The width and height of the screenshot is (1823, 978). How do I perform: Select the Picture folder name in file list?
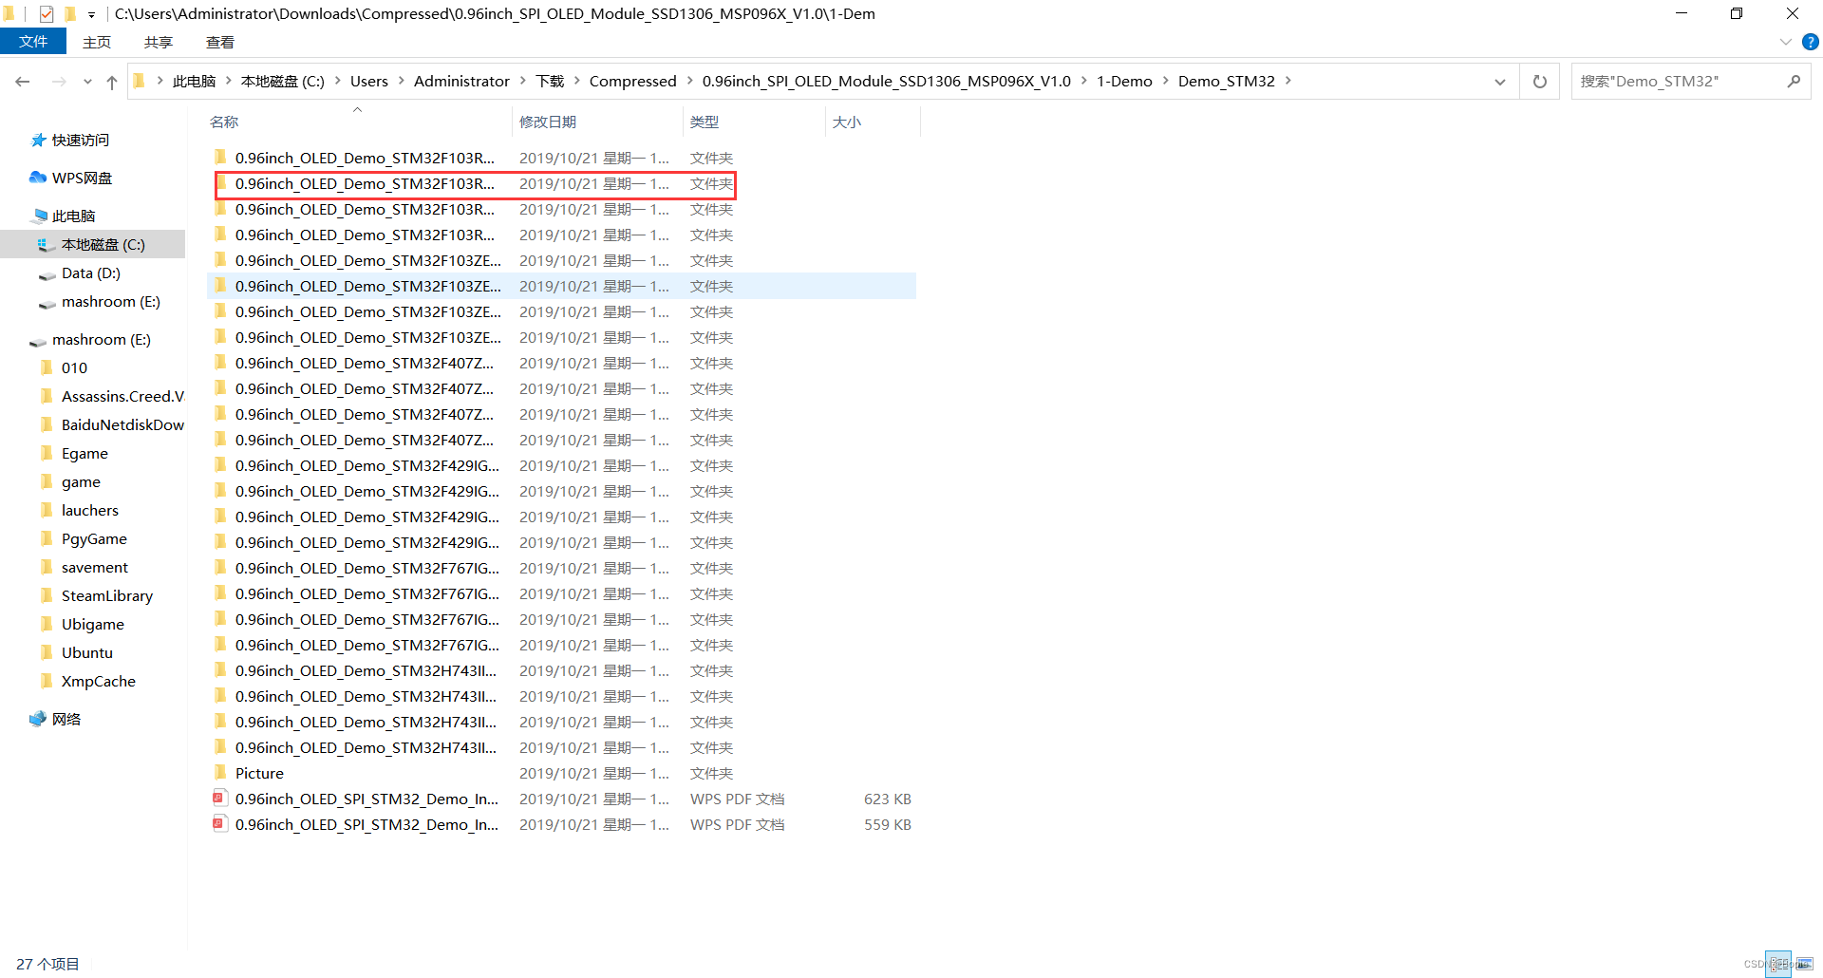pos(259,773)
